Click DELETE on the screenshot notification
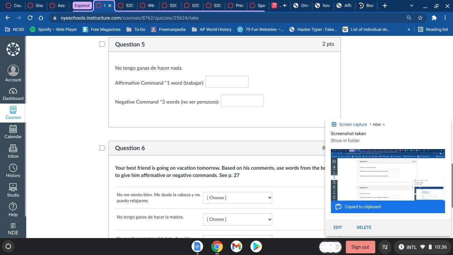 click(364, 227)
